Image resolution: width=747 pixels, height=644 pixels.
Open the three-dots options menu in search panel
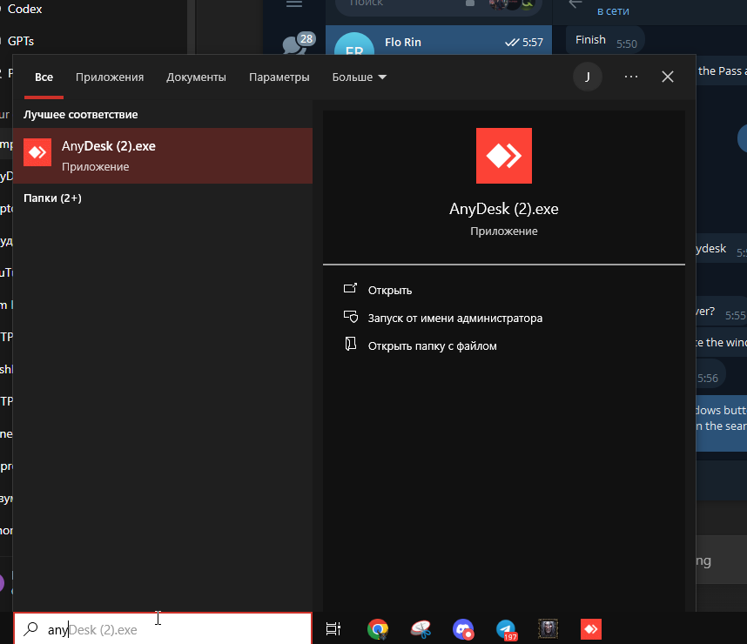(630, 77)
